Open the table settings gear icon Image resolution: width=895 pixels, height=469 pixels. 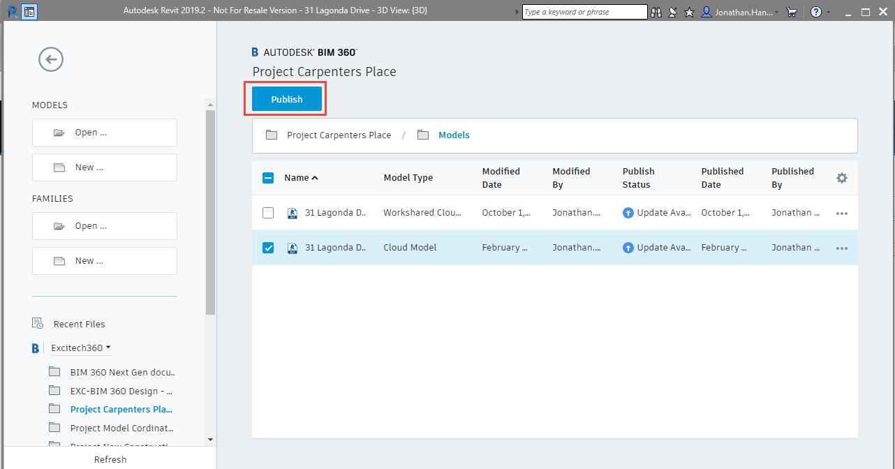click(x=841, y=178)
